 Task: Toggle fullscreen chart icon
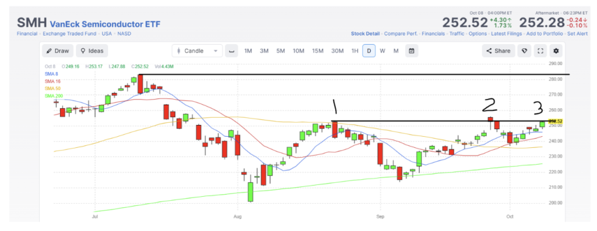point(540,51)
